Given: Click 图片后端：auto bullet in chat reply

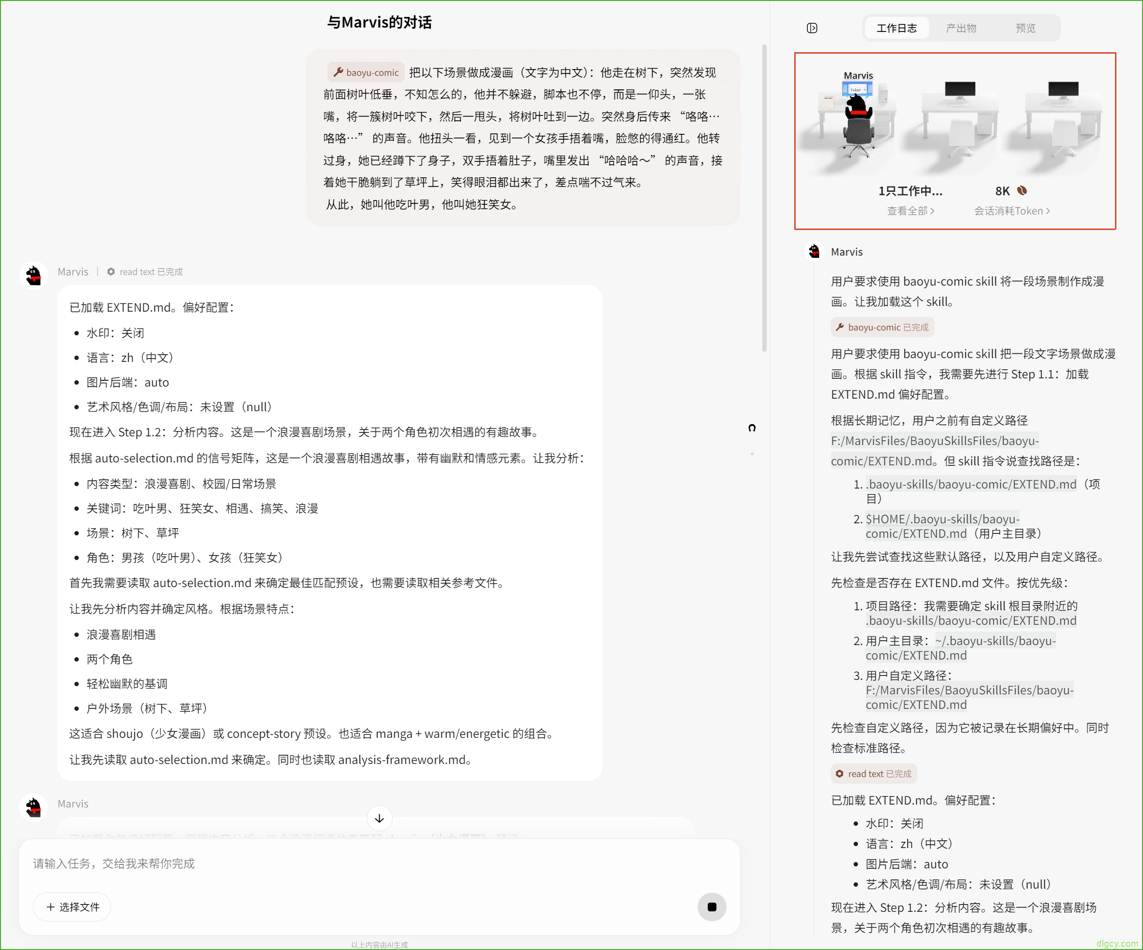Looking at the screenshot, I should (x=128, y=382).
